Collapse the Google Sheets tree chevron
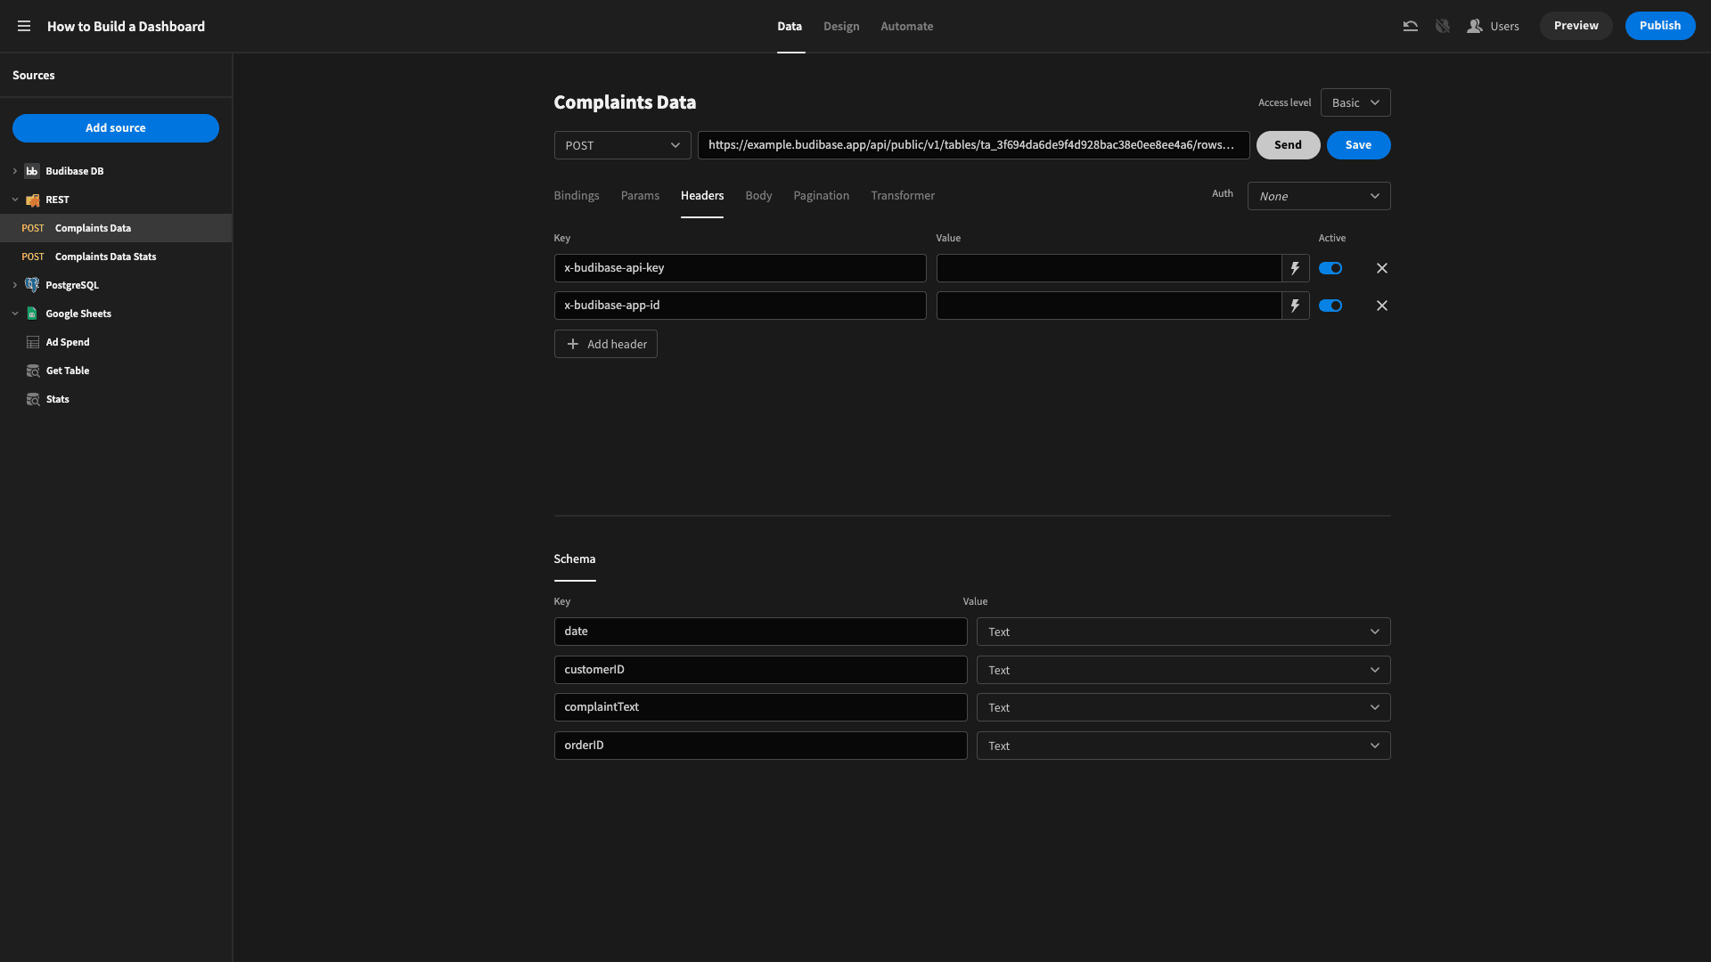 [14, 314]
